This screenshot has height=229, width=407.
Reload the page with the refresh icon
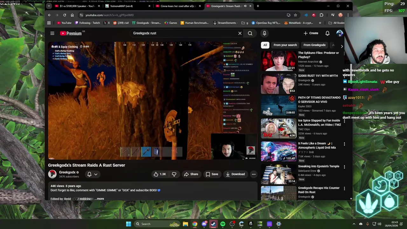tap(65, 15)
